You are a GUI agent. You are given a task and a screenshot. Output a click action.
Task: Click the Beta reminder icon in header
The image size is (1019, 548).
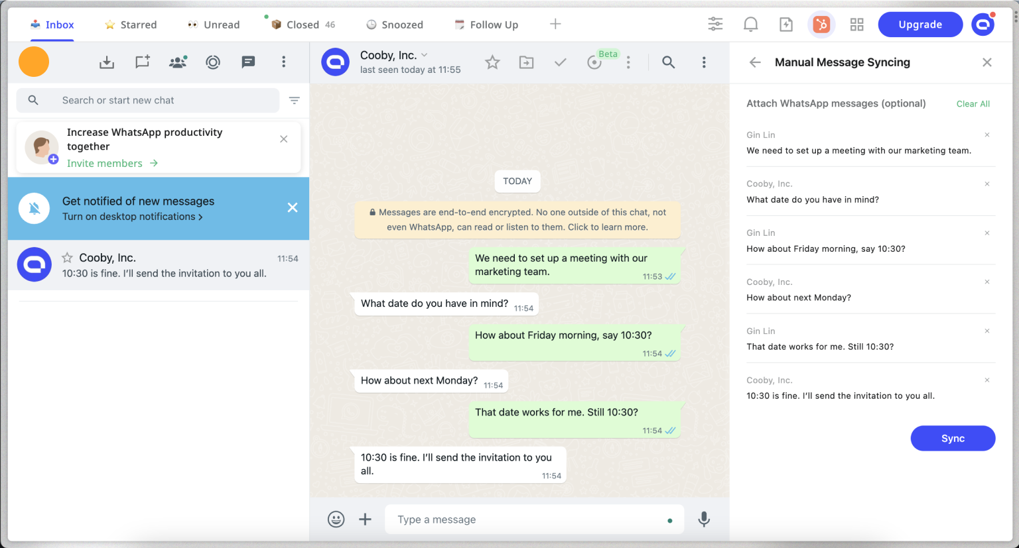[594, 62]
